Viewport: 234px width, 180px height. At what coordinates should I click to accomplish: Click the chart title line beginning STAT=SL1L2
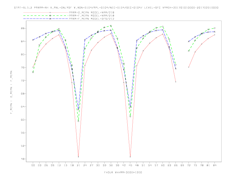tap(116, 8)
